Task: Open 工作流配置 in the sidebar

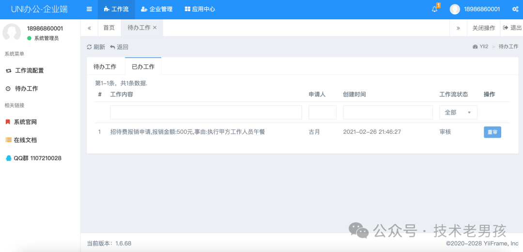Action: tap(29, 71)
